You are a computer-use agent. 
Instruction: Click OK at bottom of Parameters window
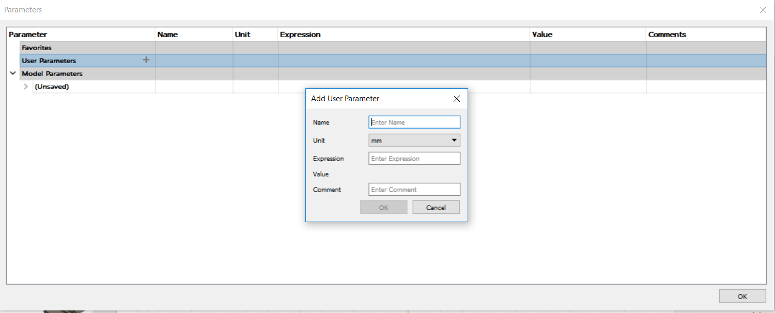pyautogui.click(x=742, y=296)
